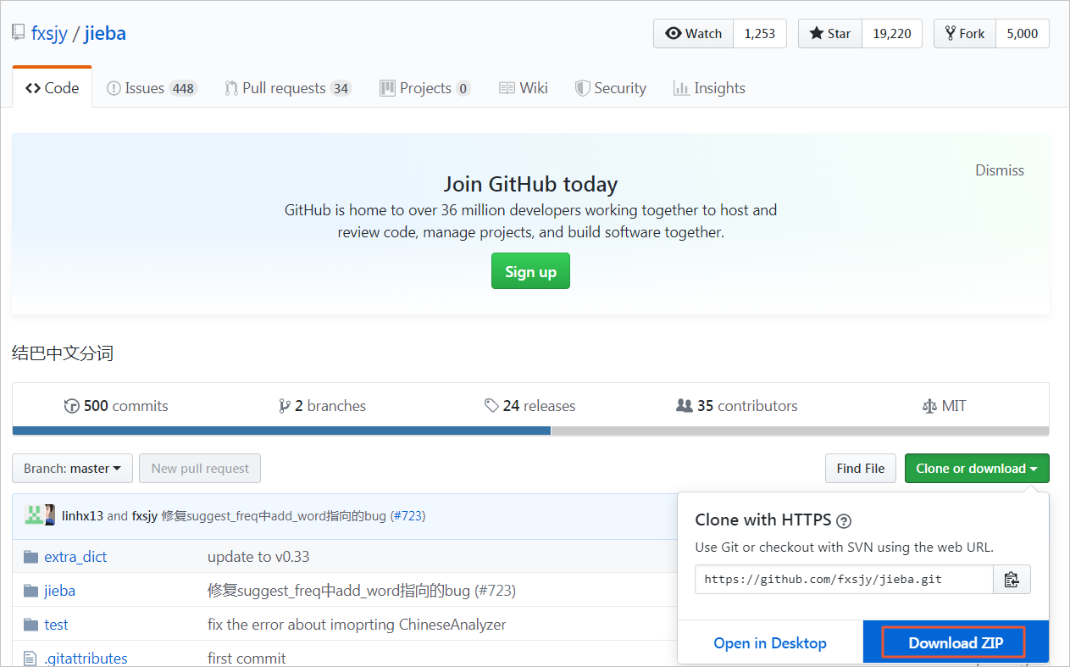Click the jieba folder icon
This screenshot has height=667, width=1070.
pyautogui.click(x=31, y=591)
